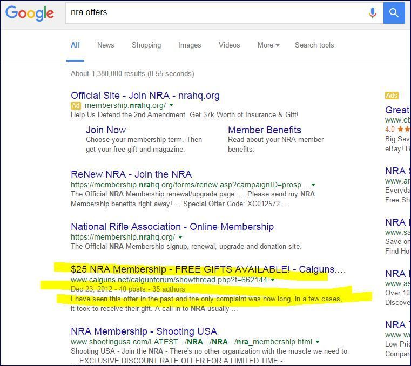Click the 4.0 star rating in sidebar ad
This screenshot has width=411, height=366.
[x=397, y=129]
